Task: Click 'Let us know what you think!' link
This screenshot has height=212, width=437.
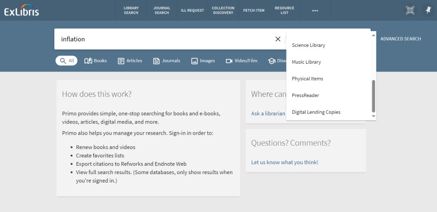Action: pyautogui.click(x=284, y=162)
